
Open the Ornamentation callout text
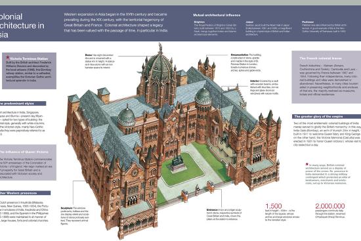tap(246, 62)
